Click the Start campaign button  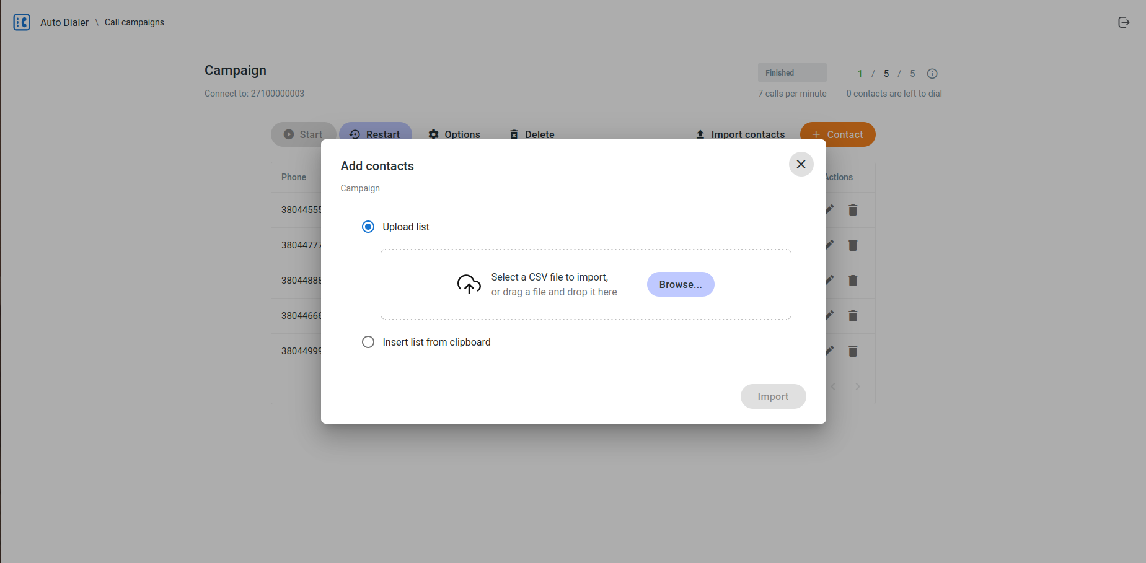tap(303, 134)
